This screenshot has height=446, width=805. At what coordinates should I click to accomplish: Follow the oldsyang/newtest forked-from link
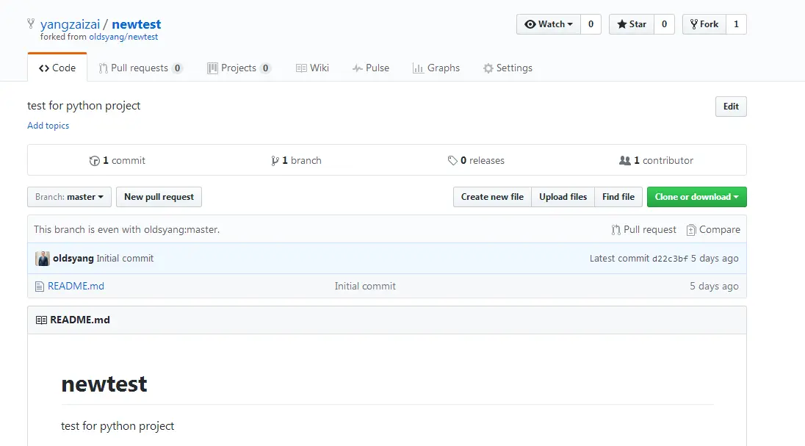click(x=123, y=37)
